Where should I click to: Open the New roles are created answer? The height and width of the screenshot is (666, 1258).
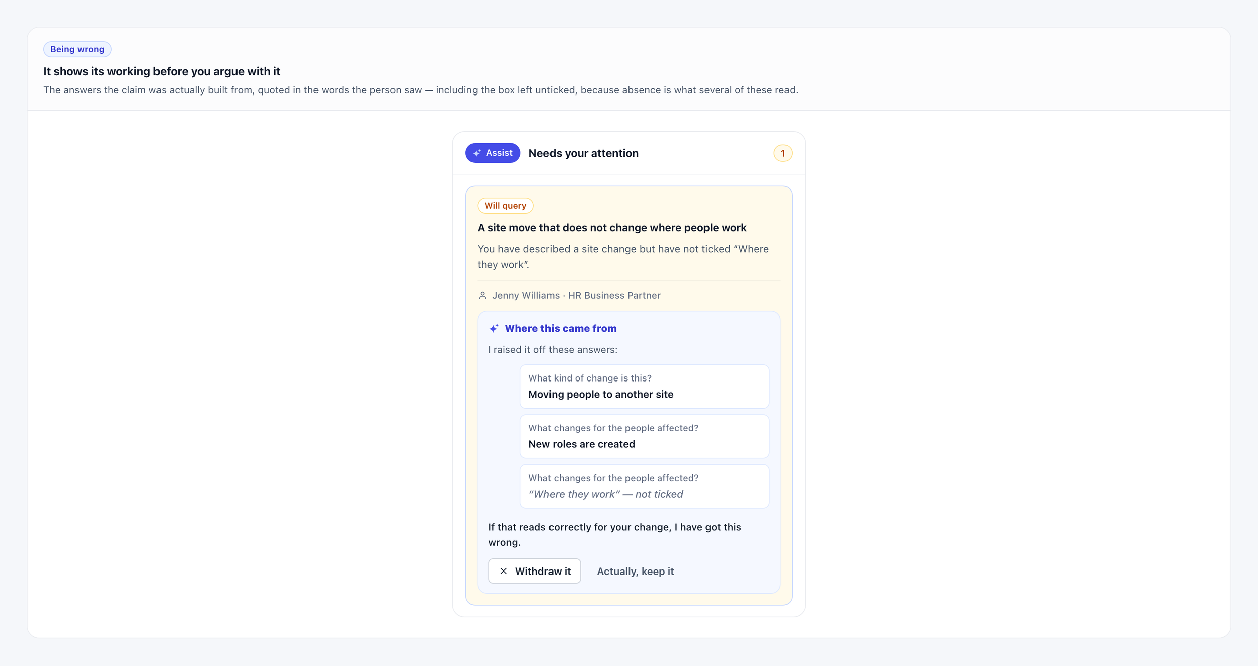[644, 436]
